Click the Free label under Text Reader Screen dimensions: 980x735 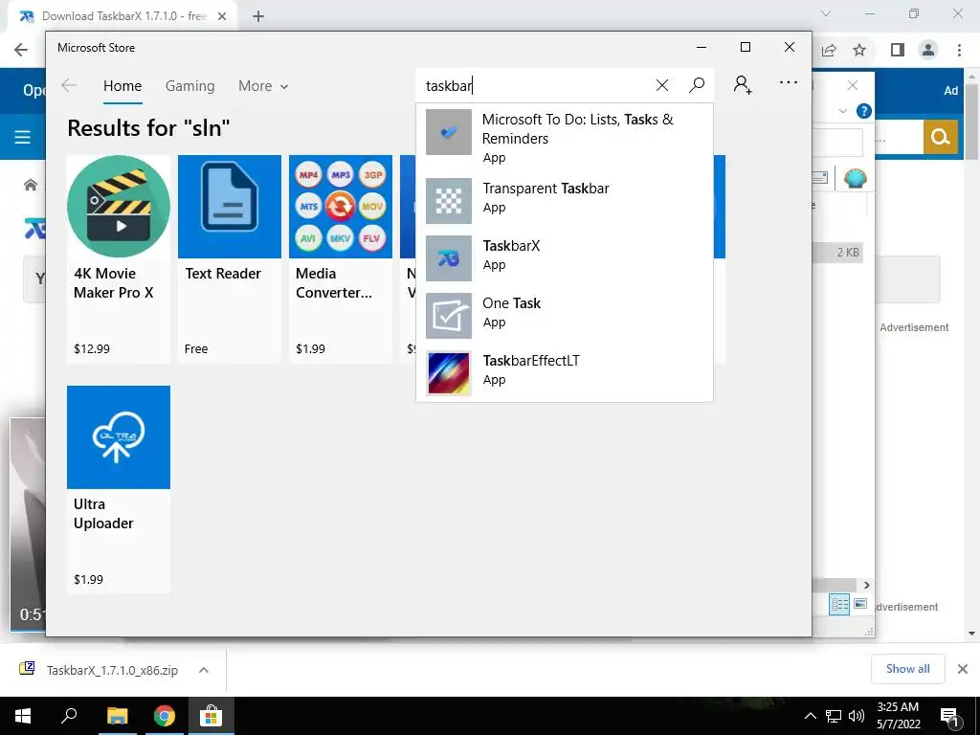click(x=196, y=348)
